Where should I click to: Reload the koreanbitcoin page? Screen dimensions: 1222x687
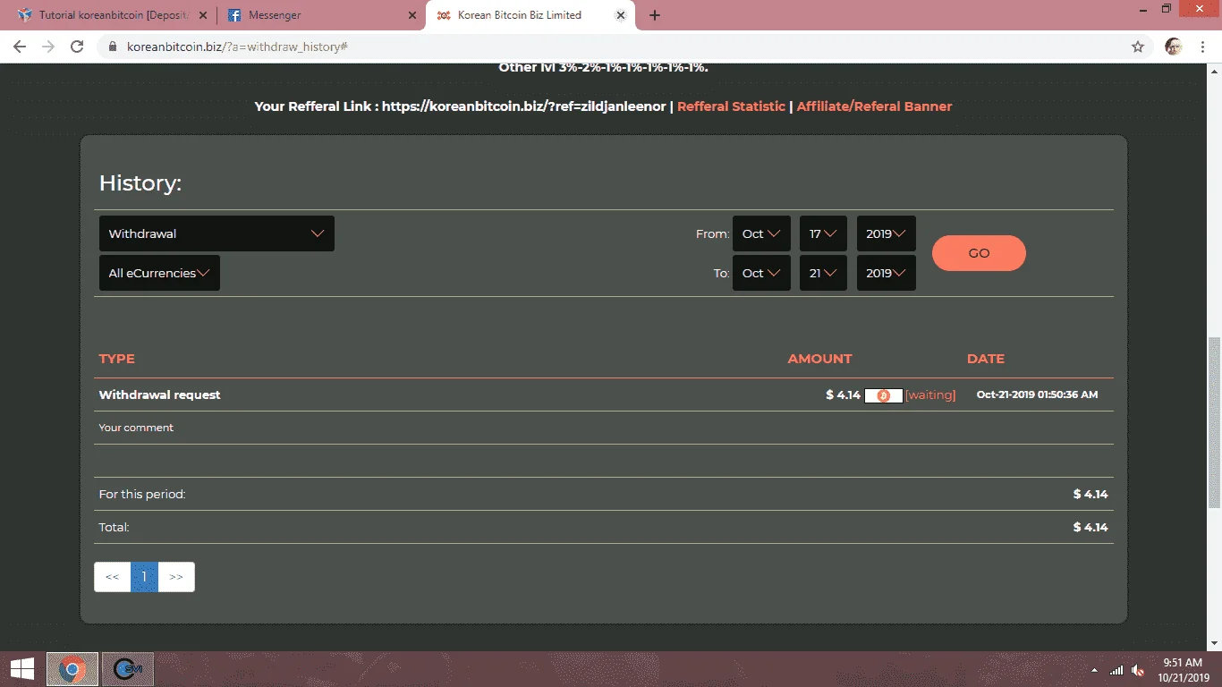[77, 47]
